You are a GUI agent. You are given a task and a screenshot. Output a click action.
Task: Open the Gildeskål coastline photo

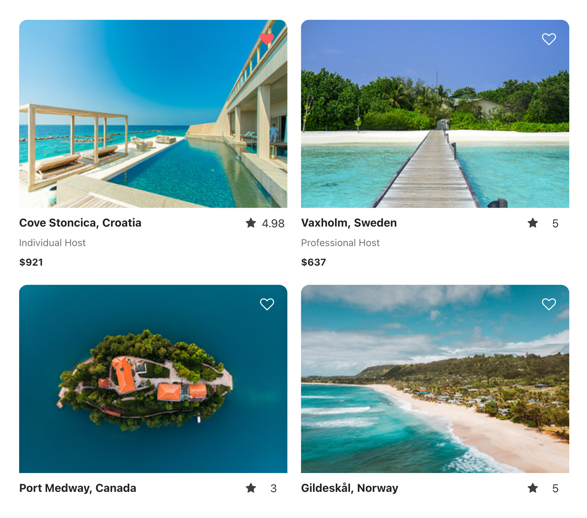tap(435, 379)
